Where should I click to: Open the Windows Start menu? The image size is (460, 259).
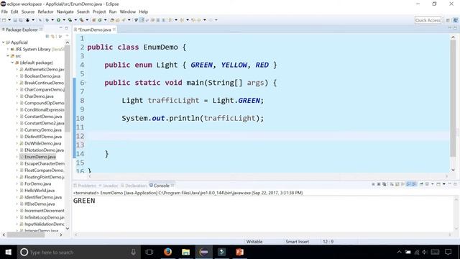tap(8, 252)
